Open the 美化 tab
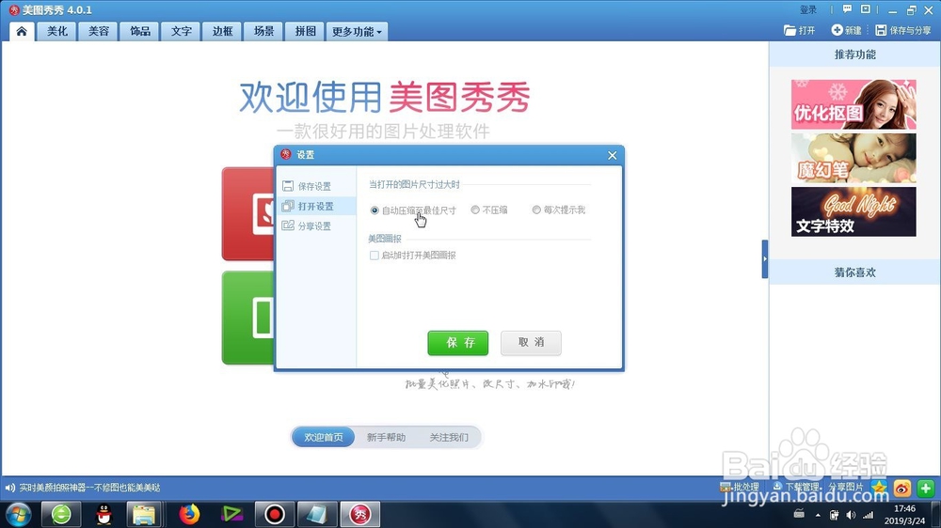The image size is (941, 528). click(x=57, y=31)
